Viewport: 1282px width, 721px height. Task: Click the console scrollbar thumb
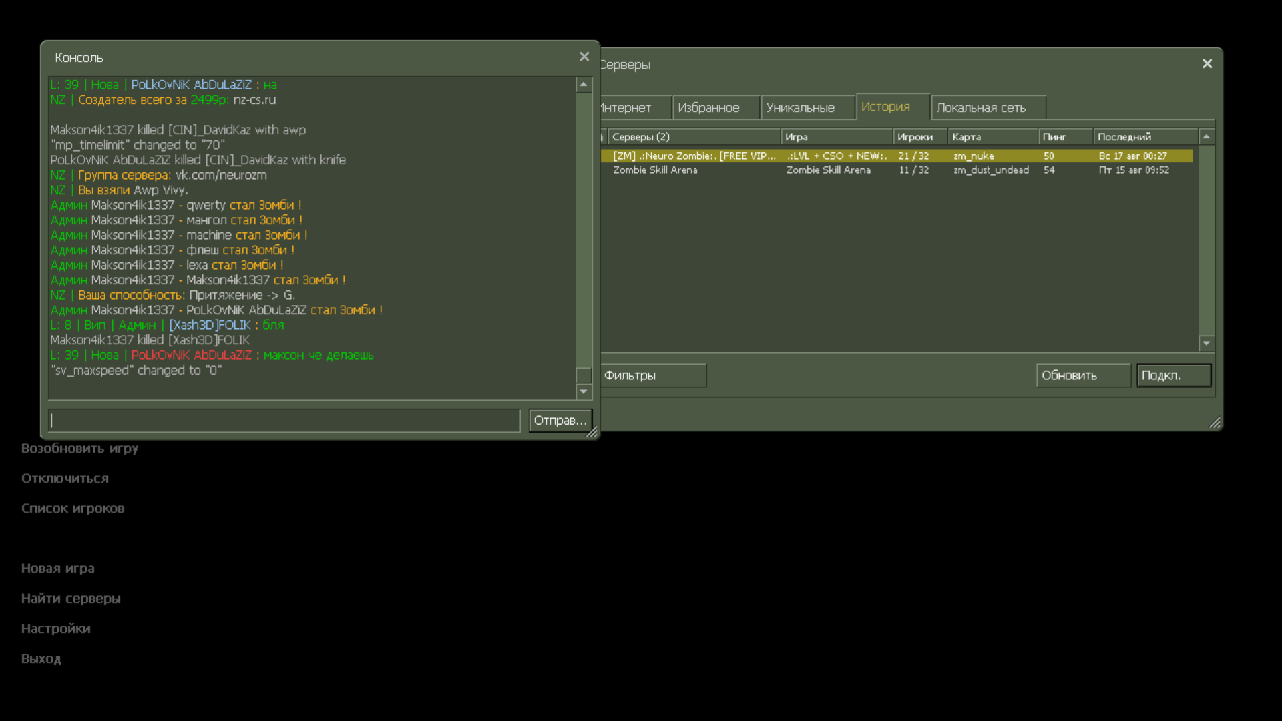pos(584,375)
